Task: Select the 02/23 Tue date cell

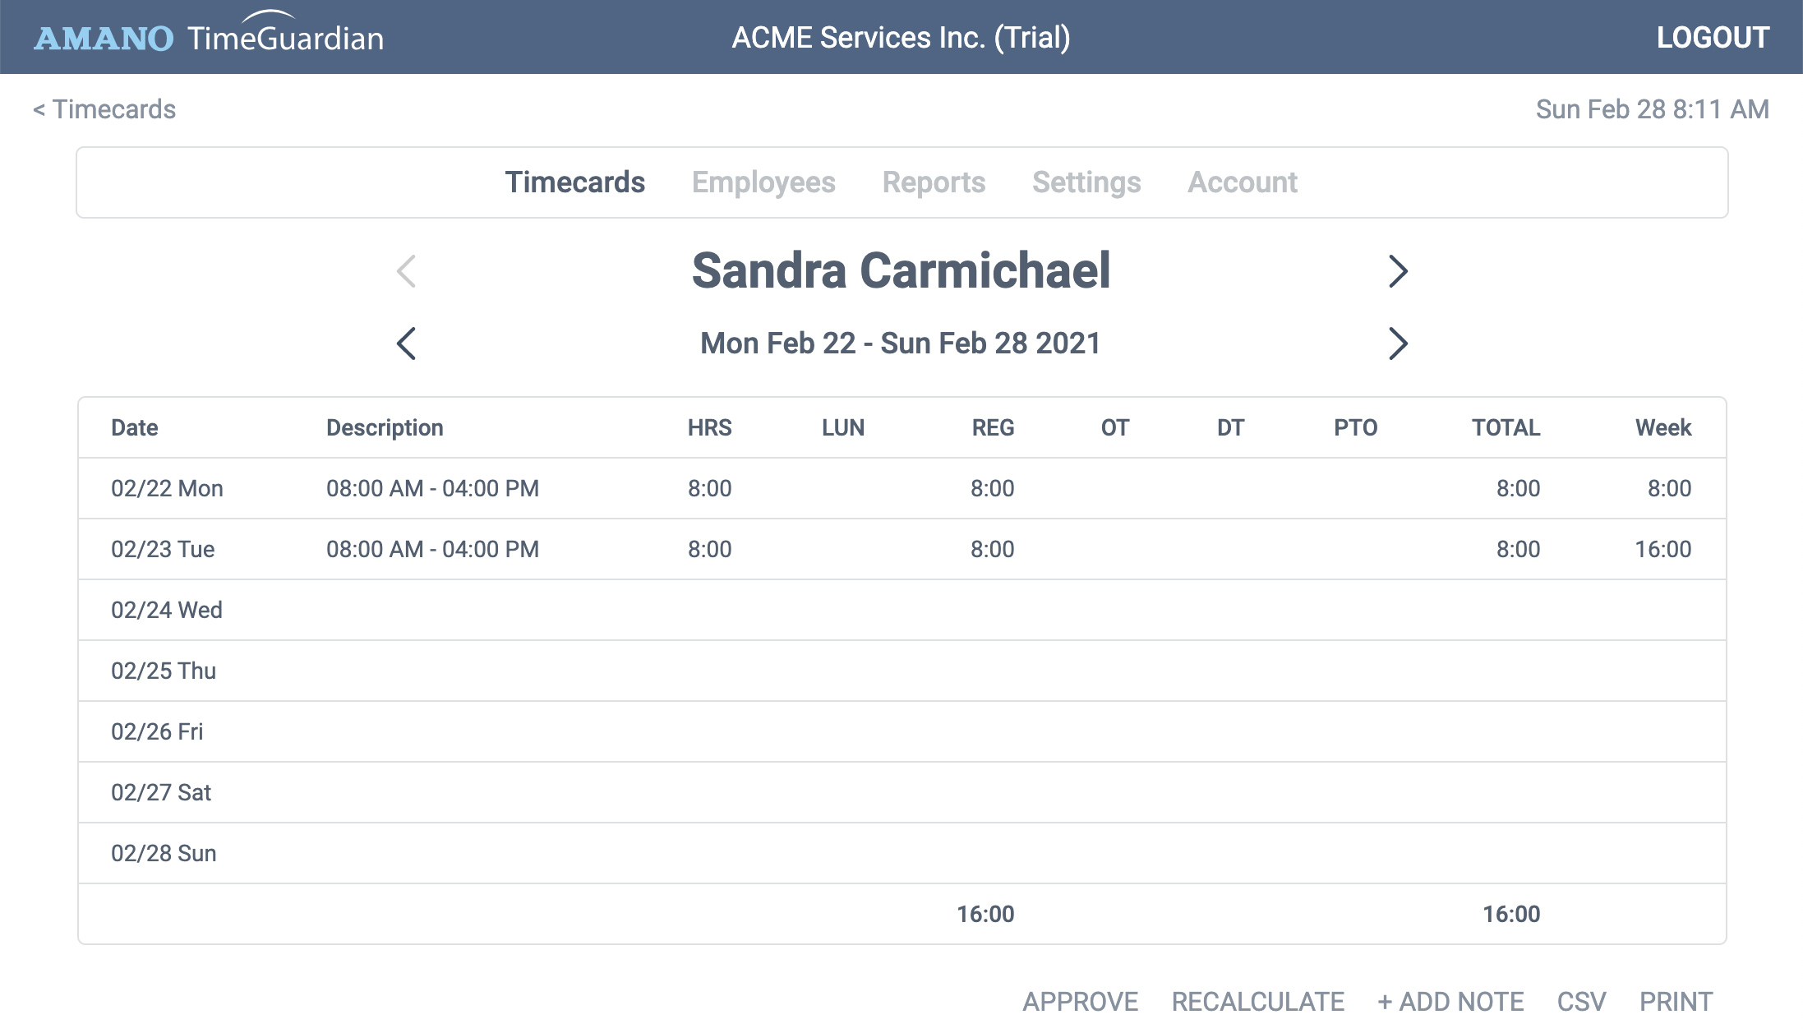Action: tap(163, 549)
